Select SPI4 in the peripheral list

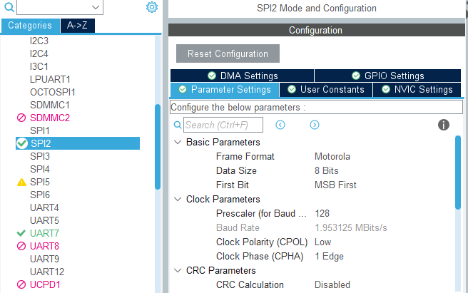tap(40, 169)
